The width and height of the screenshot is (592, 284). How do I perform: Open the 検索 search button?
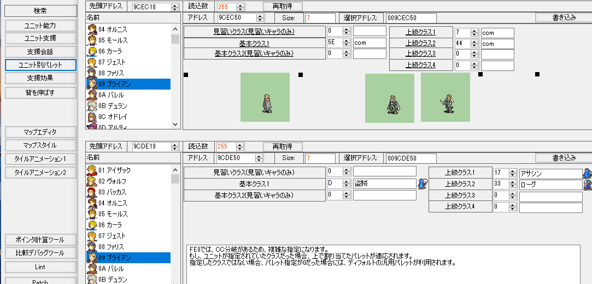coord(40,11)
